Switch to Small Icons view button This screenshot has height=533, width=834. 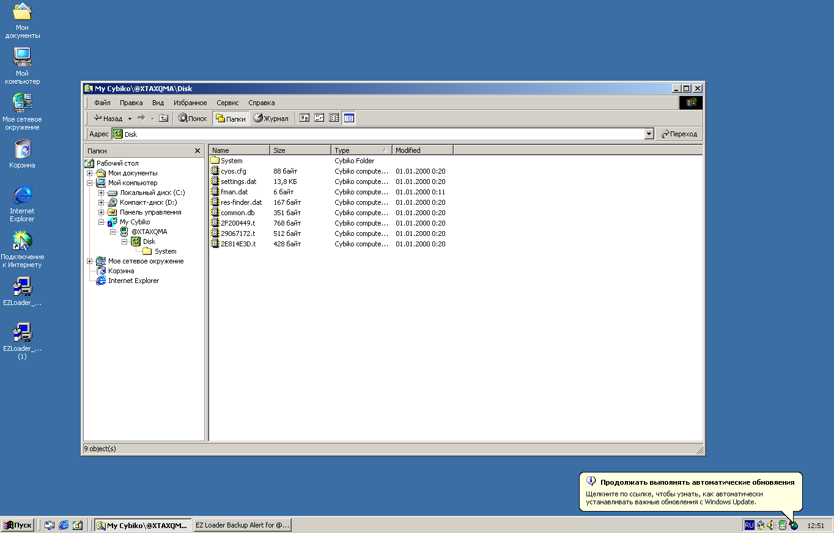coord(319,118)
